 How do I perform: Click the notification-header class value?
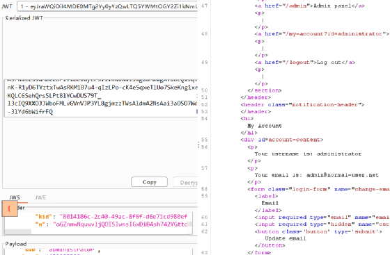pos(325,105)
